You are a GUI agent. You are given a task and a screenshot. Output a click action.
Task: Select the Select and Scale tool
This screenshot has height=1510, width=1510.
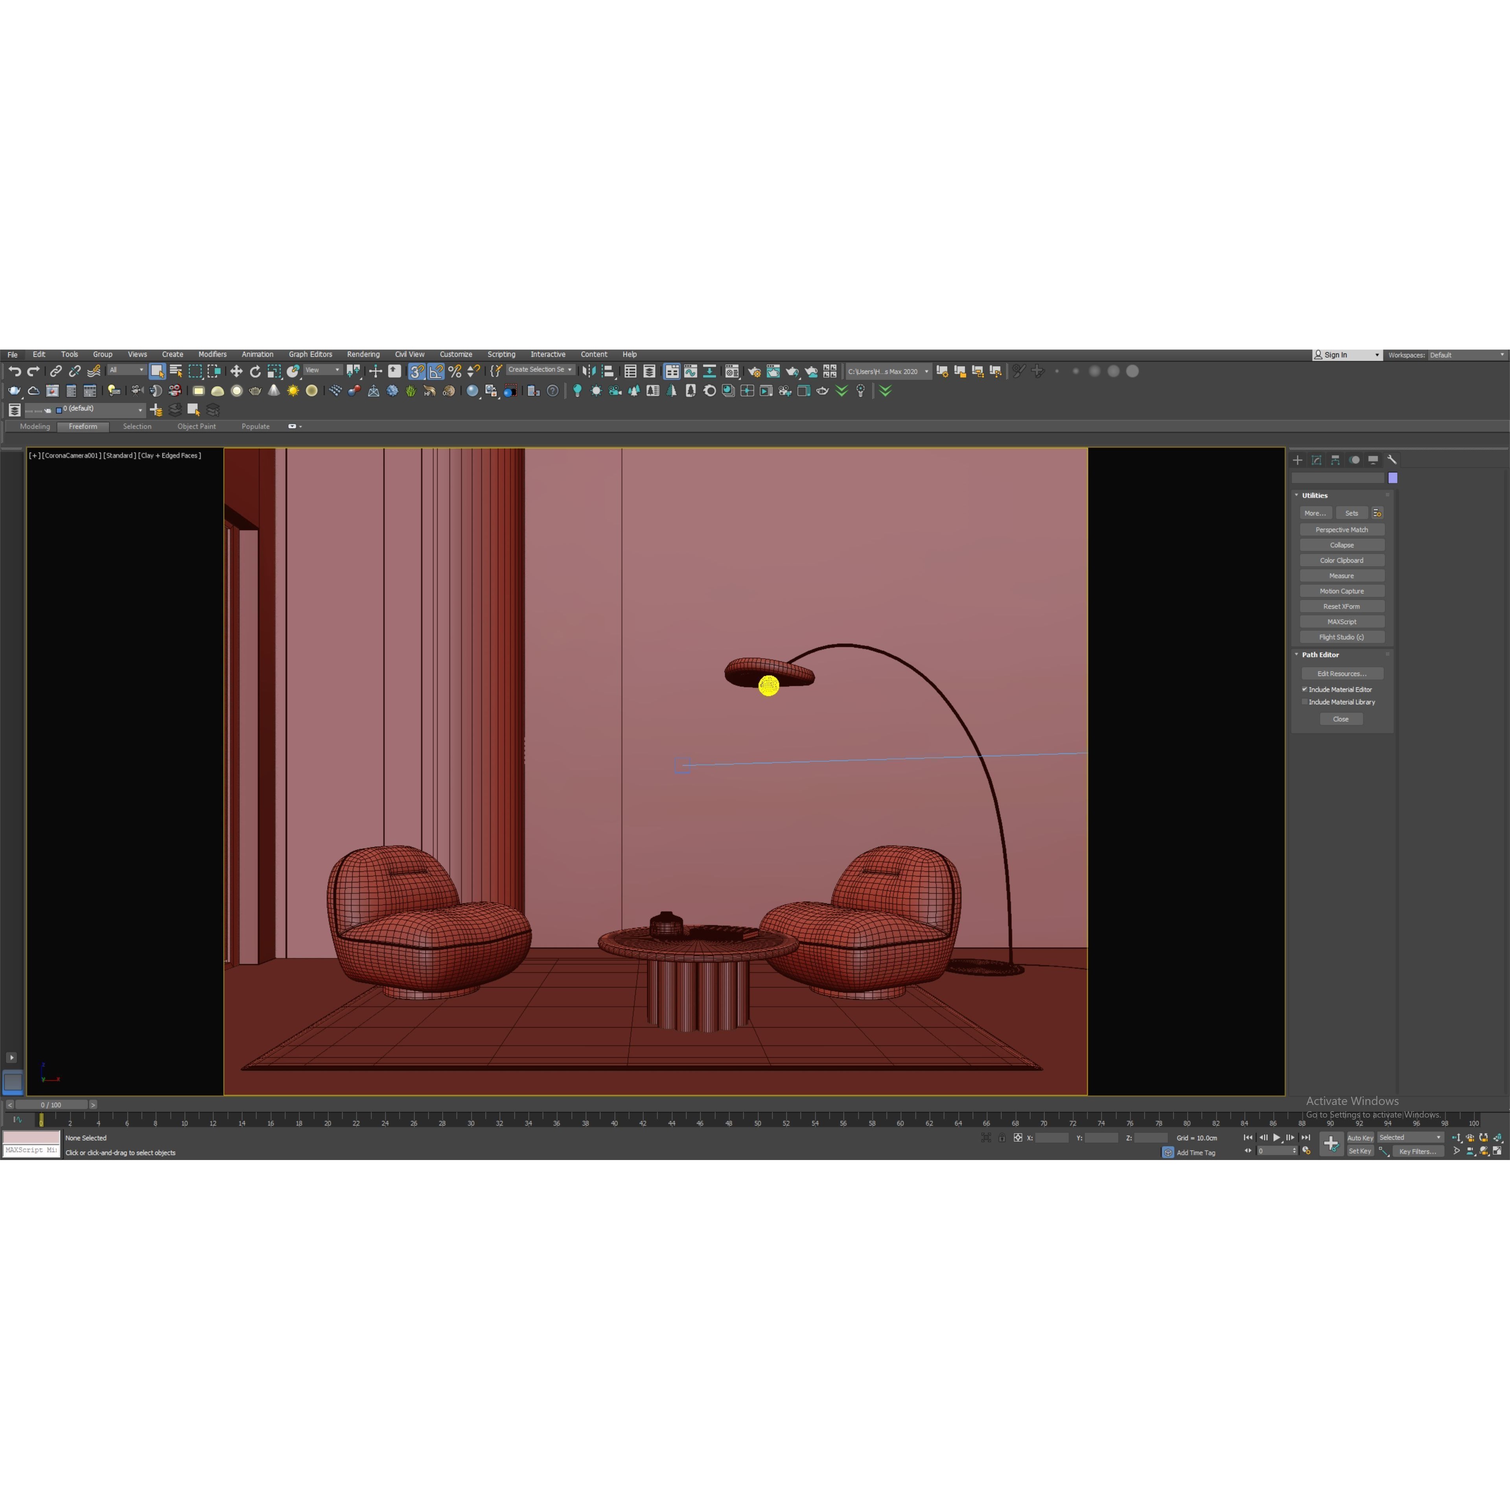click(x=274, y=371)
